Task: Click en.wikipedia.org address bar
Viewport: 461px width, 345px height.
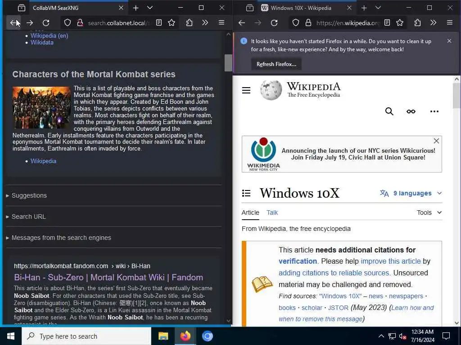Action: click(348, 23)
